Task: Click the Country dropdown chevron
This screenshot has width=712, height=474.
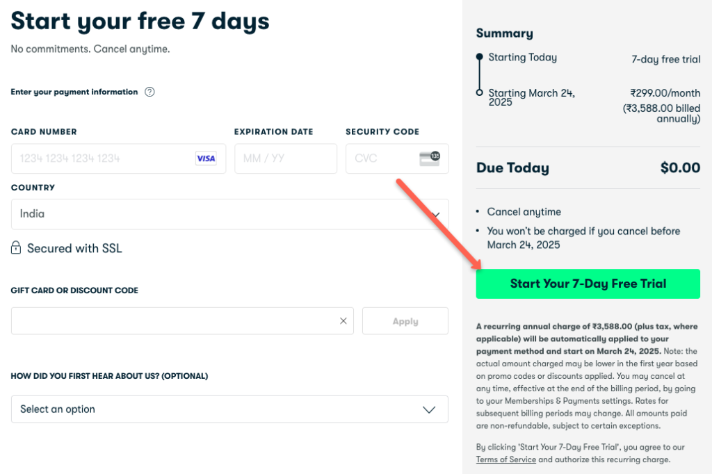Action: (436, 214)
